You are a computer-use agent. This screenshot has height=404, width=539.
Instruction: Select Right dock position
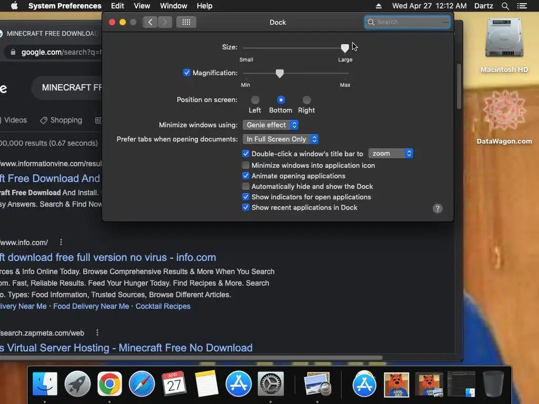coord(307,100)
